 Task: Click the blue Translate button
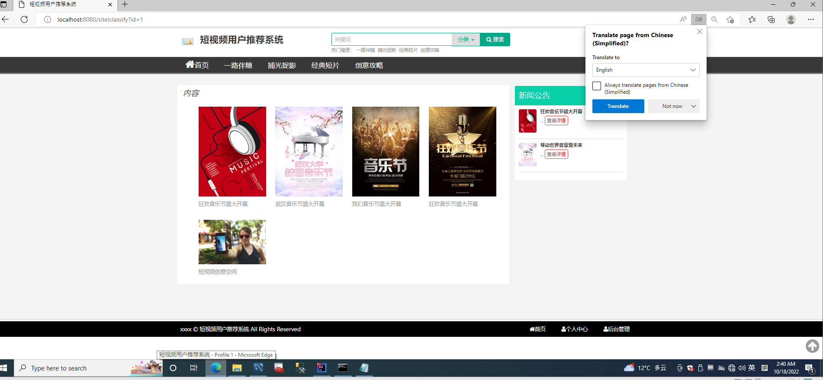click(x=618, y=106)
